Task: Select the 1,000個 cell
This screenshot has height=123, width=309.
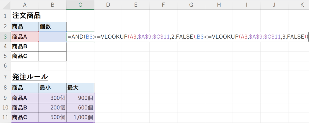Action: coord(80,118)
